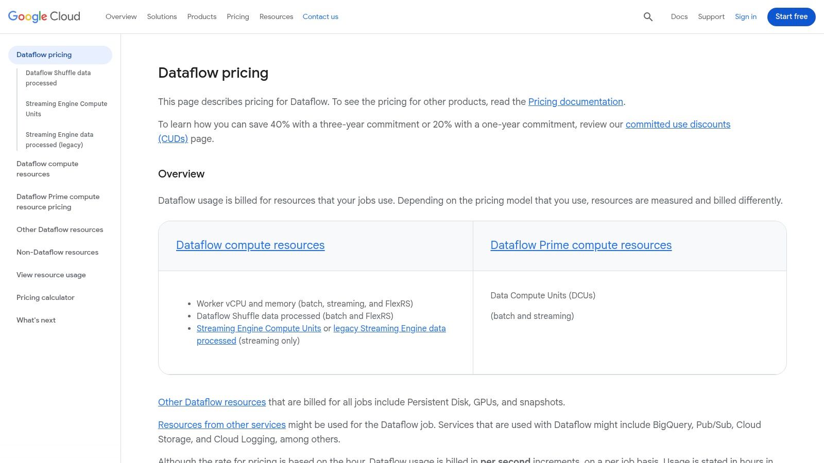Select Overview in the top navigation
The height and width of the screenshot is (463, 824).
click(x=121, y=16)
